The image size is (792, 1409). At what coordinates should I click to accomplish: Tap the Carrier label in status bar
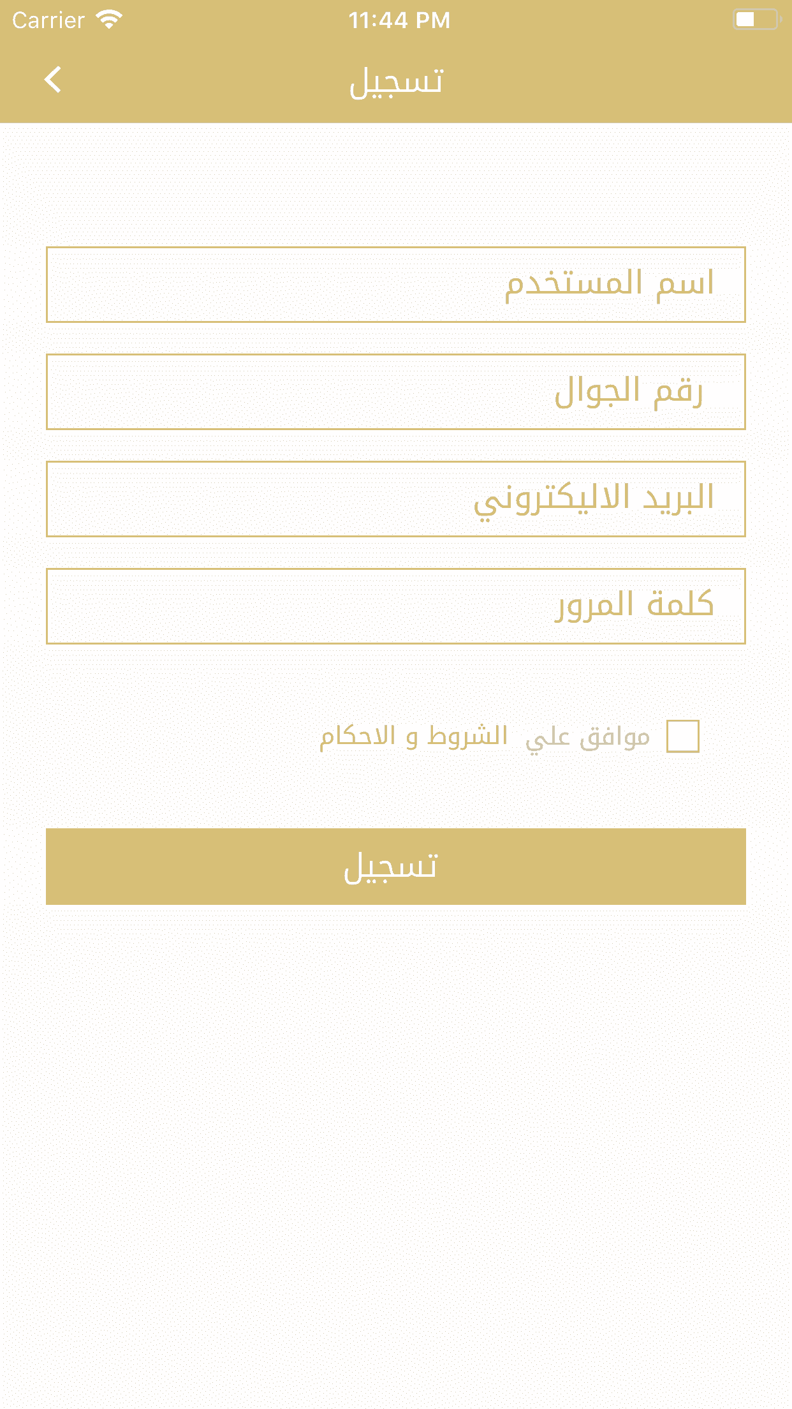[x=48, y=20]
